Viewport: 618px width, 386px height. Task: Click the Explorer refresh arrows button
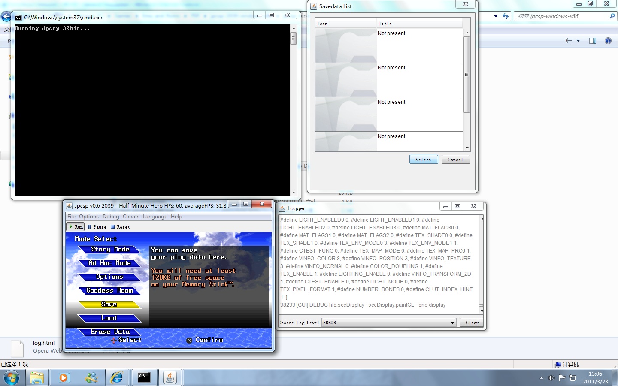tap(506, 16)
